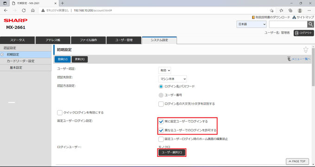This screenshot has height=167, width=315.
Task: Open the browser favorites list icon
Action: point(282,11)
